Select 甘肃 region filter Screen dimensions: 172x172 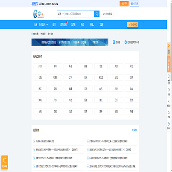click(x=86, y=111)
